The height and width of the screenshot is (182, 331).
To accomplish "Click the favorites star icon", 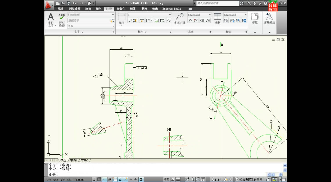I will pyautogui.click(x=260, y=3).
